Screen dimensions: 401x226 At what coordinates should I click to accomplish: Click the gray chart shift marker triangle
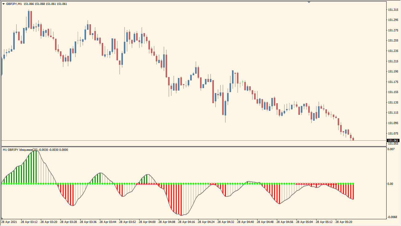click(309, 2)
